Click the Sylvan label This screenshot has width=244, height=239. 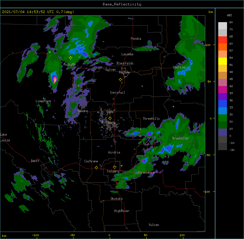pyautogui.click(x=110, y=70)
